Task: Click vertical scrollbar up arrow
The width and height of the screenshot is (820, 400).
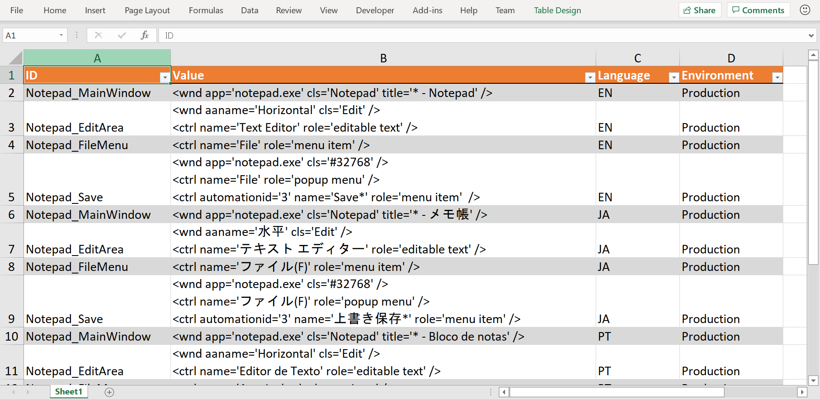Action: point(813,55)
